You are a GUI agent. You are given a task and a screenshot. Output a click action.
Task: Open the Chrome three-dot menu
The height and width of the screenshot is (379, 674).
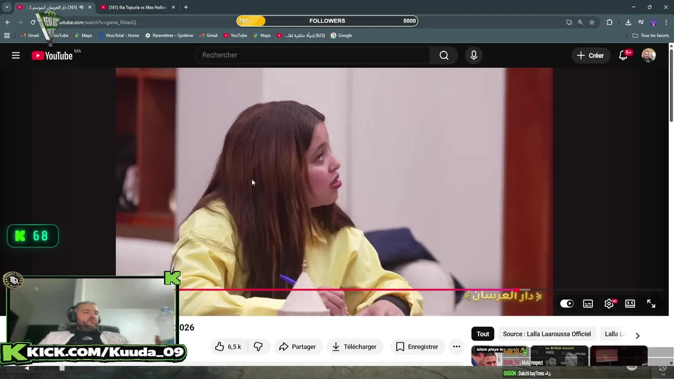tap(667, 22)
